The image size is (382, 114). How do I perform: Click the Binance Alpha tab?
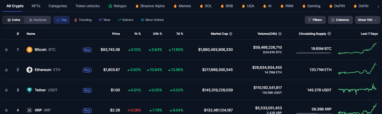click(x=150, y=6)
